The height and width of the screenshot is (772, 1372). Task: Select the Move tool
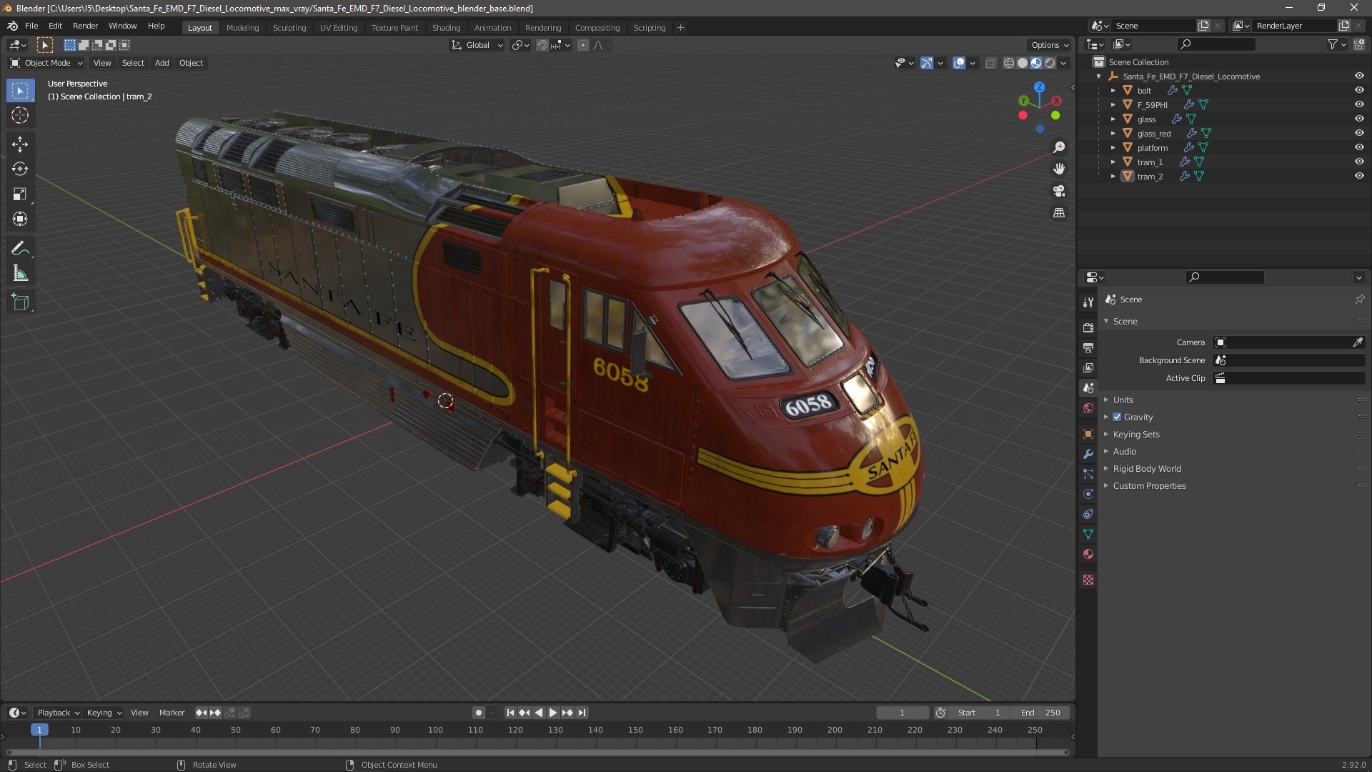point(20,144)
